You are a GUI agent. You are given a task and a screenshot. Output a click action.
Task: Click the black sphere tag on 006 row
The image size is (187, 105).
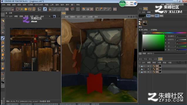click(160, 72)
